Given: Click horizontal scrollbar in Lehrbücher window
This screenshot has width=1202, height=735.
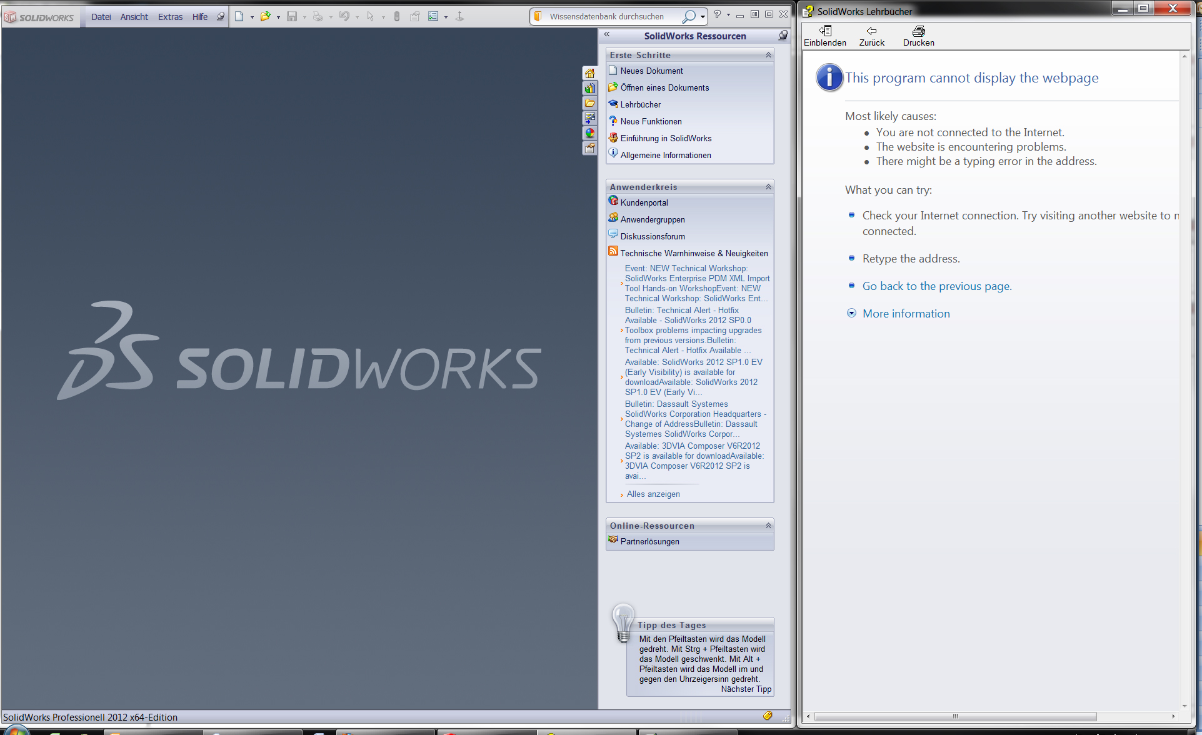Looking at the screenshot, I should [x=954, y=716].
